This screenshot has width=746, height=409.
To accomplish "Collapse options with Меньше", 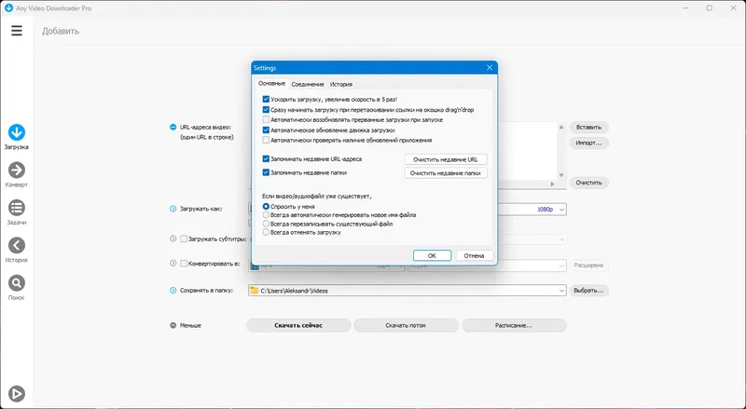I will click(186, 326).
